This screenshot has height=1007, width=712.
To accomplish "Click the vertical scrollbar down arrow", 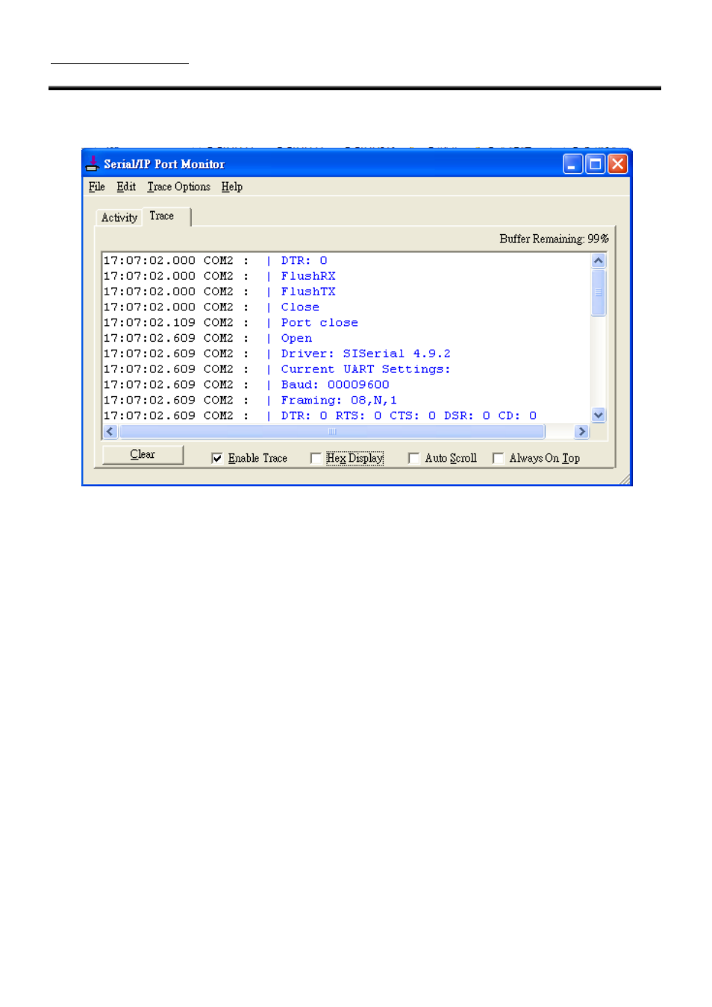I will pyautogui.click(x=598, y=415).
